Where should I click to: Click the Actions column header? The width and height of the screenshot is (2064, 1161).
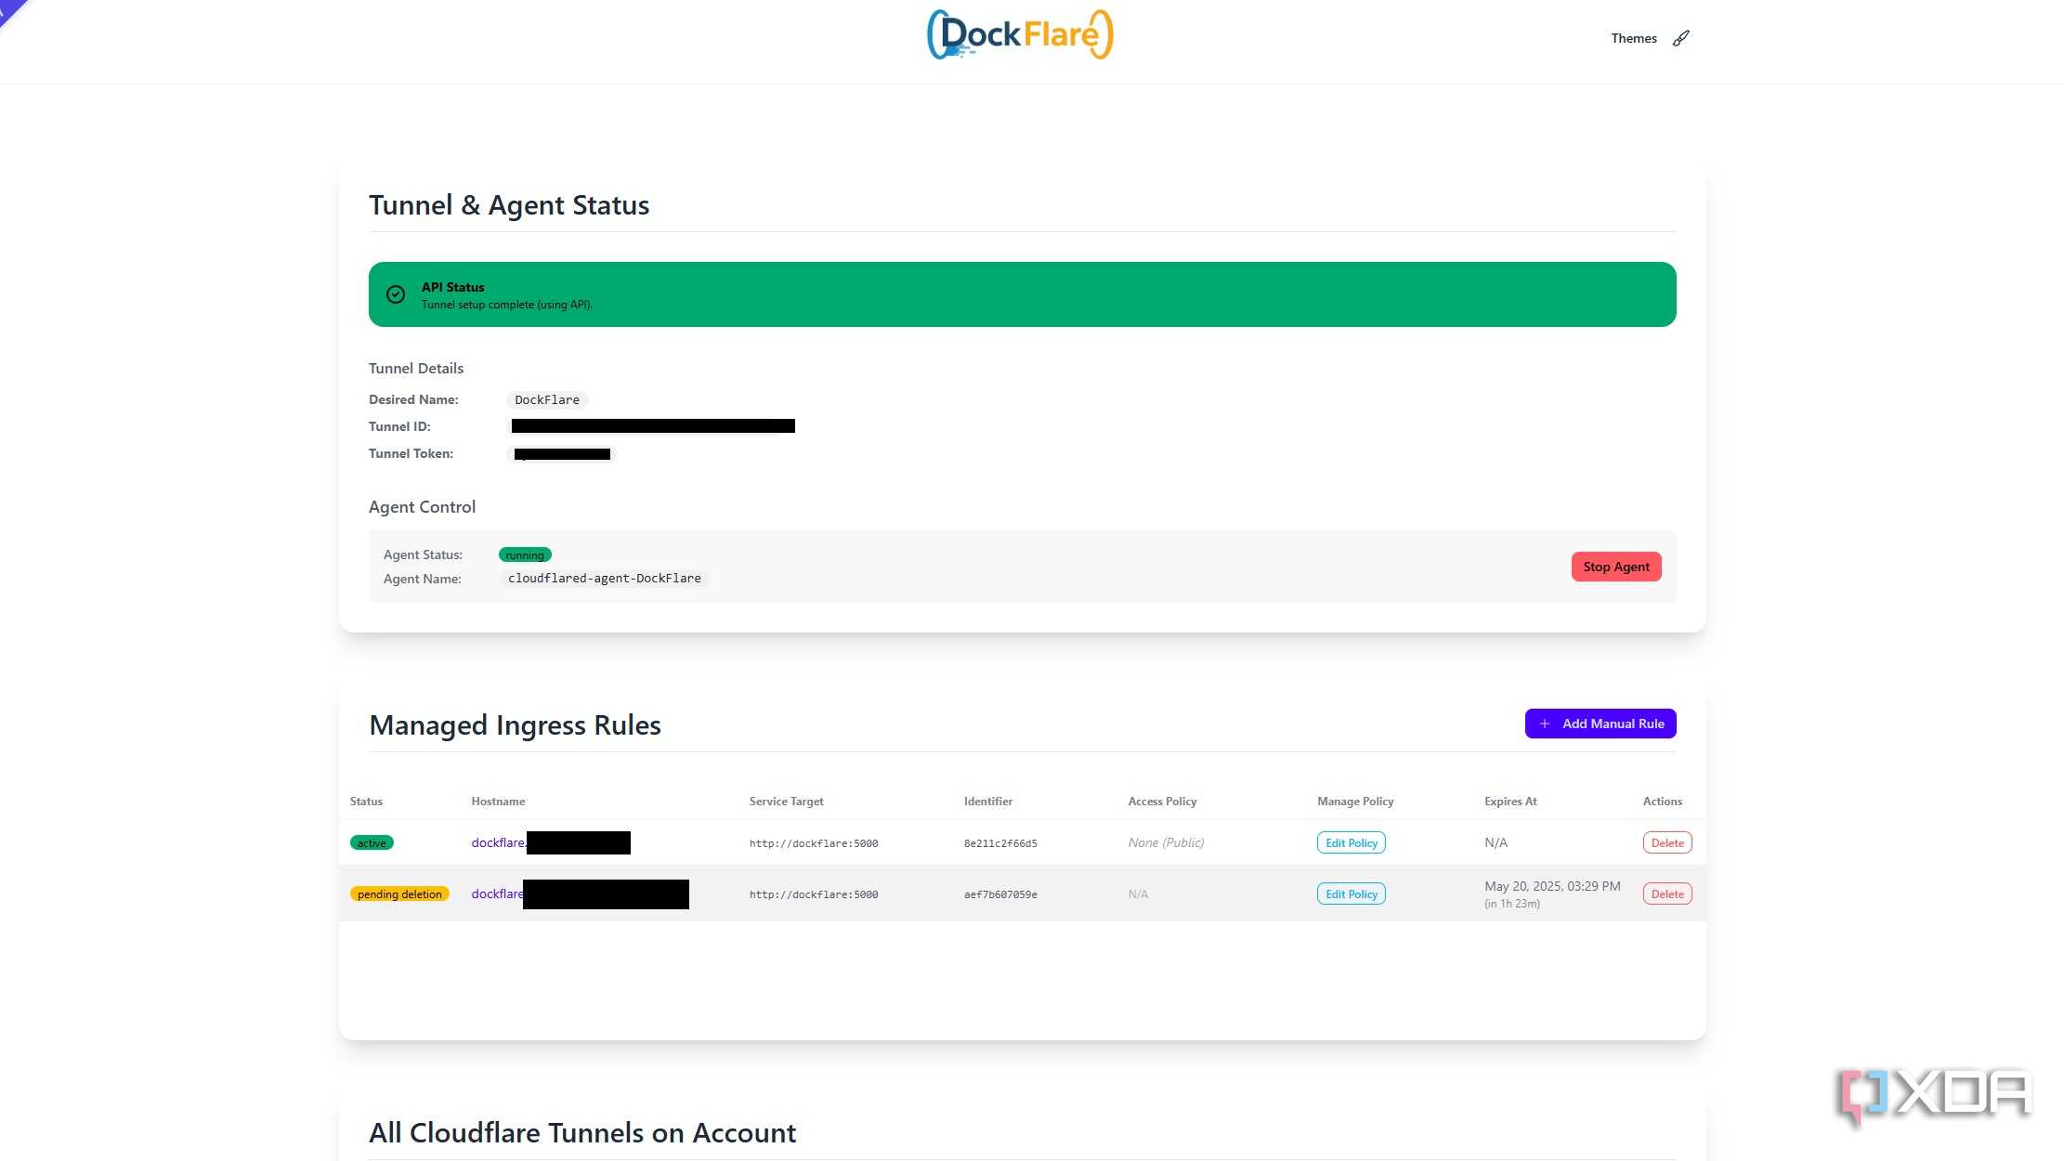[x=1662, y=801]
